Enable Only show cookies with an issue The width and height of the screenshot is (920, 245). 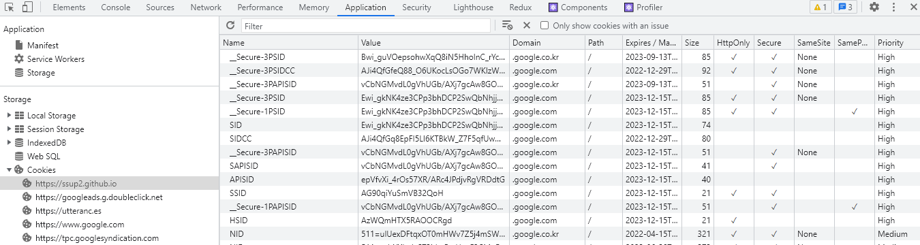point(545,26)
